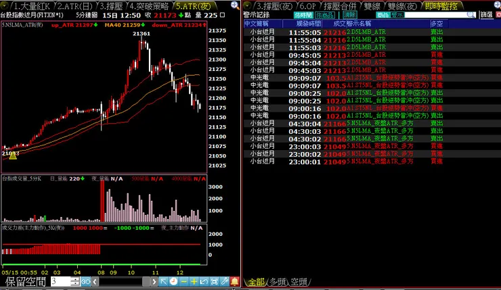Click the chart horizontal scrollbar thumb
The height and width of the screenshot is (290, 501).
[146, 281]
